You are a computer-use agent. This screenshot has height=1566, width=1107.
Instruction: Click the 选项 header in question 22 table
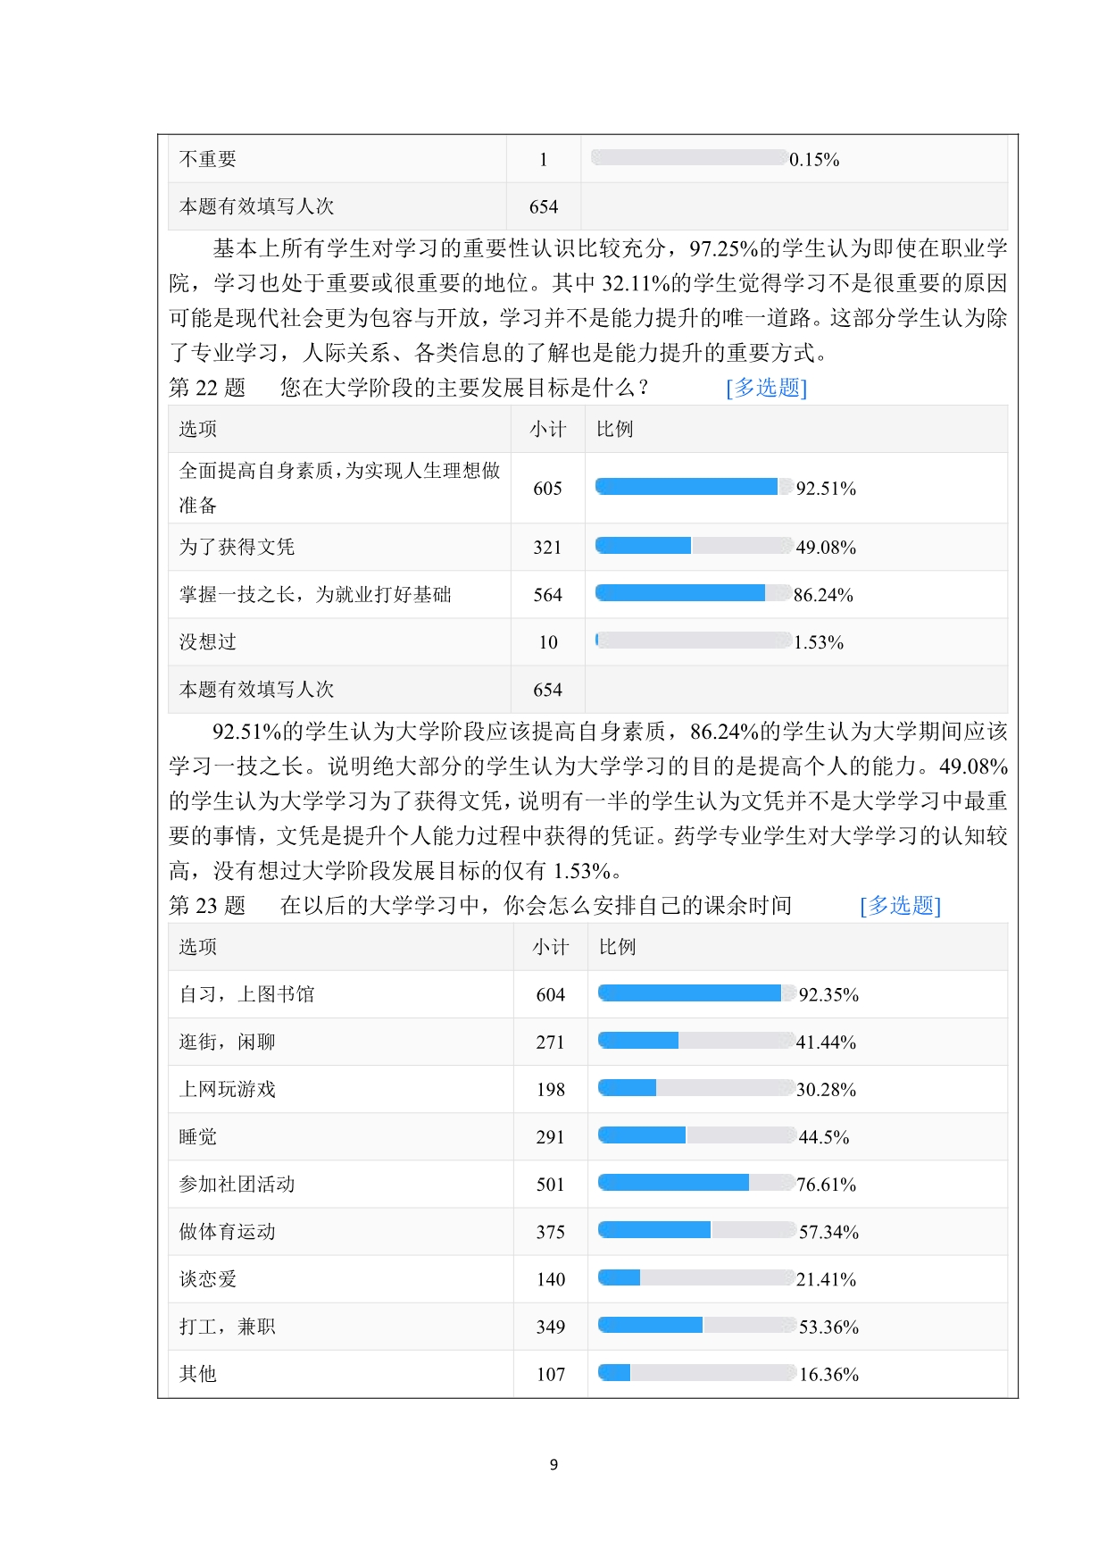[x=198, y=429]
